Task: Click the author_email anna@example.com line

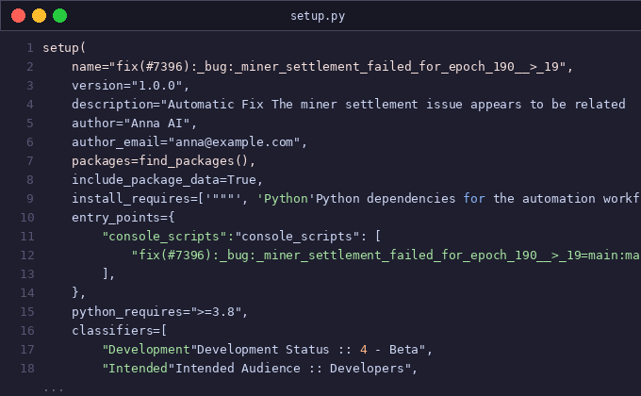Action: point(189,142)
